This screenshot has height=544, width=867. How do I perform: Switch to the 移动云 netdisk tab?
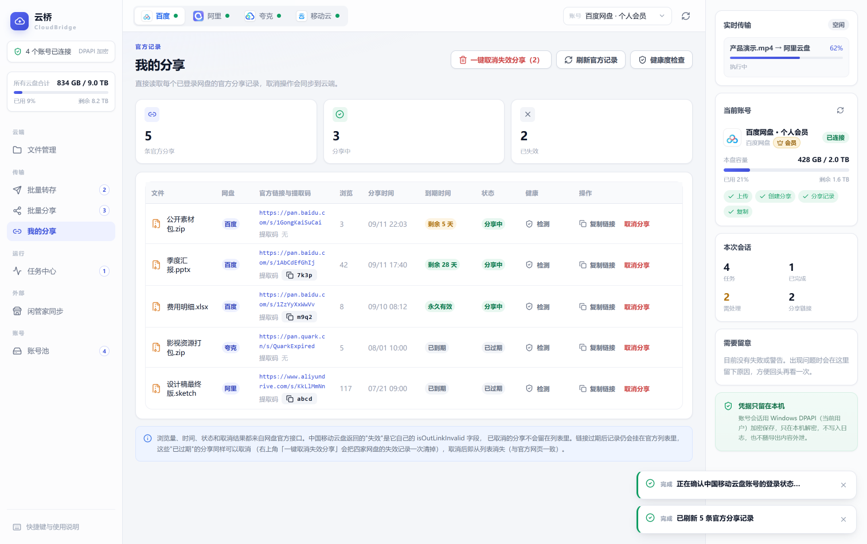point(318,16)
